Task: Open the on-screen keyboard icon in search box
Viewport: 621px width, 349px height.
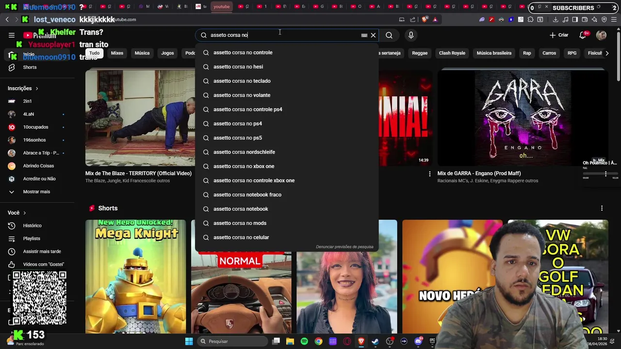Action: pyautogui.click(x=364, y=35)
